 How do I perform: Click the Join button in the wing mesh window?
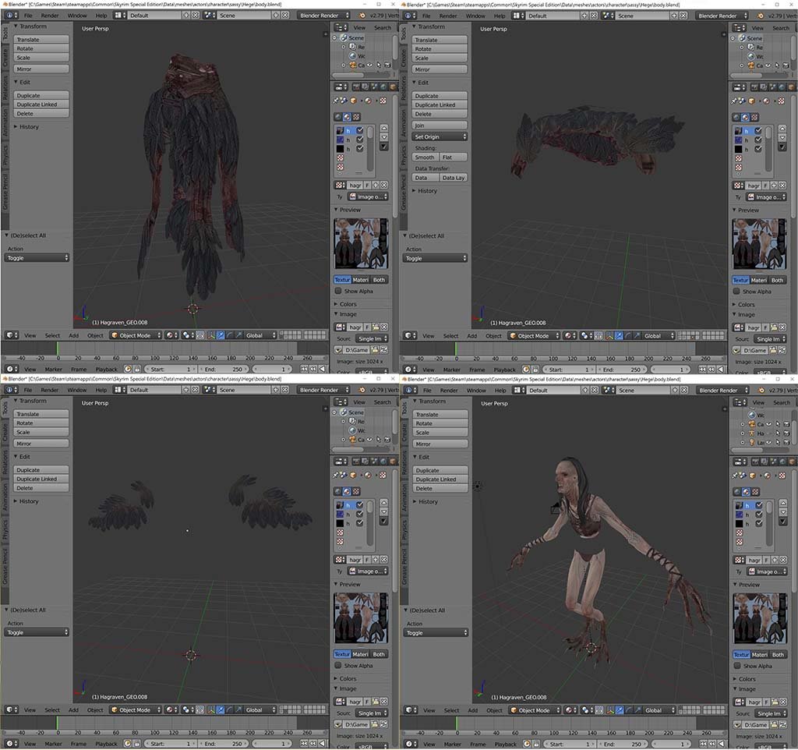pyautogui.click(x=440, y=126)
